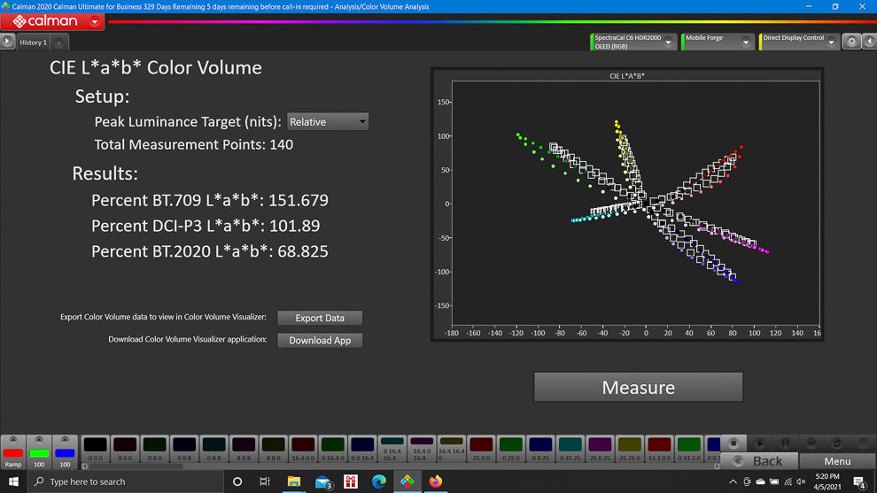Go Back to previous page
The image size is (877, 493).
point(759,461)
